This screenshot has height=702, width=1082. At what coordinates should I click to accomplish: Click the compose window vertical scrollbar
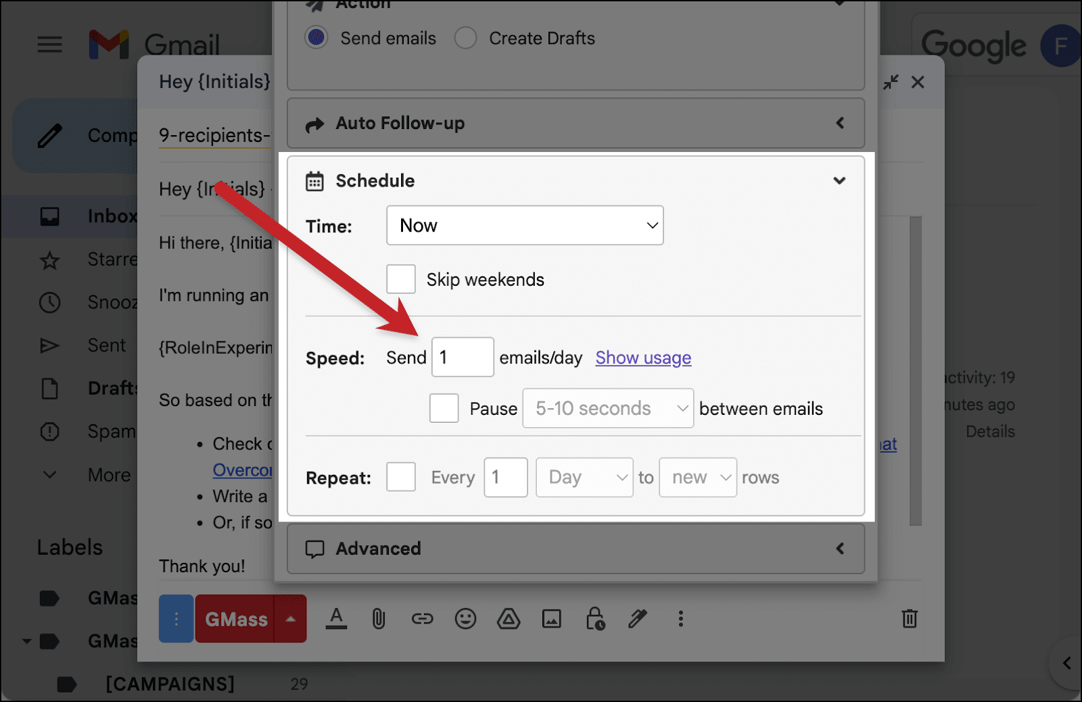916,370
